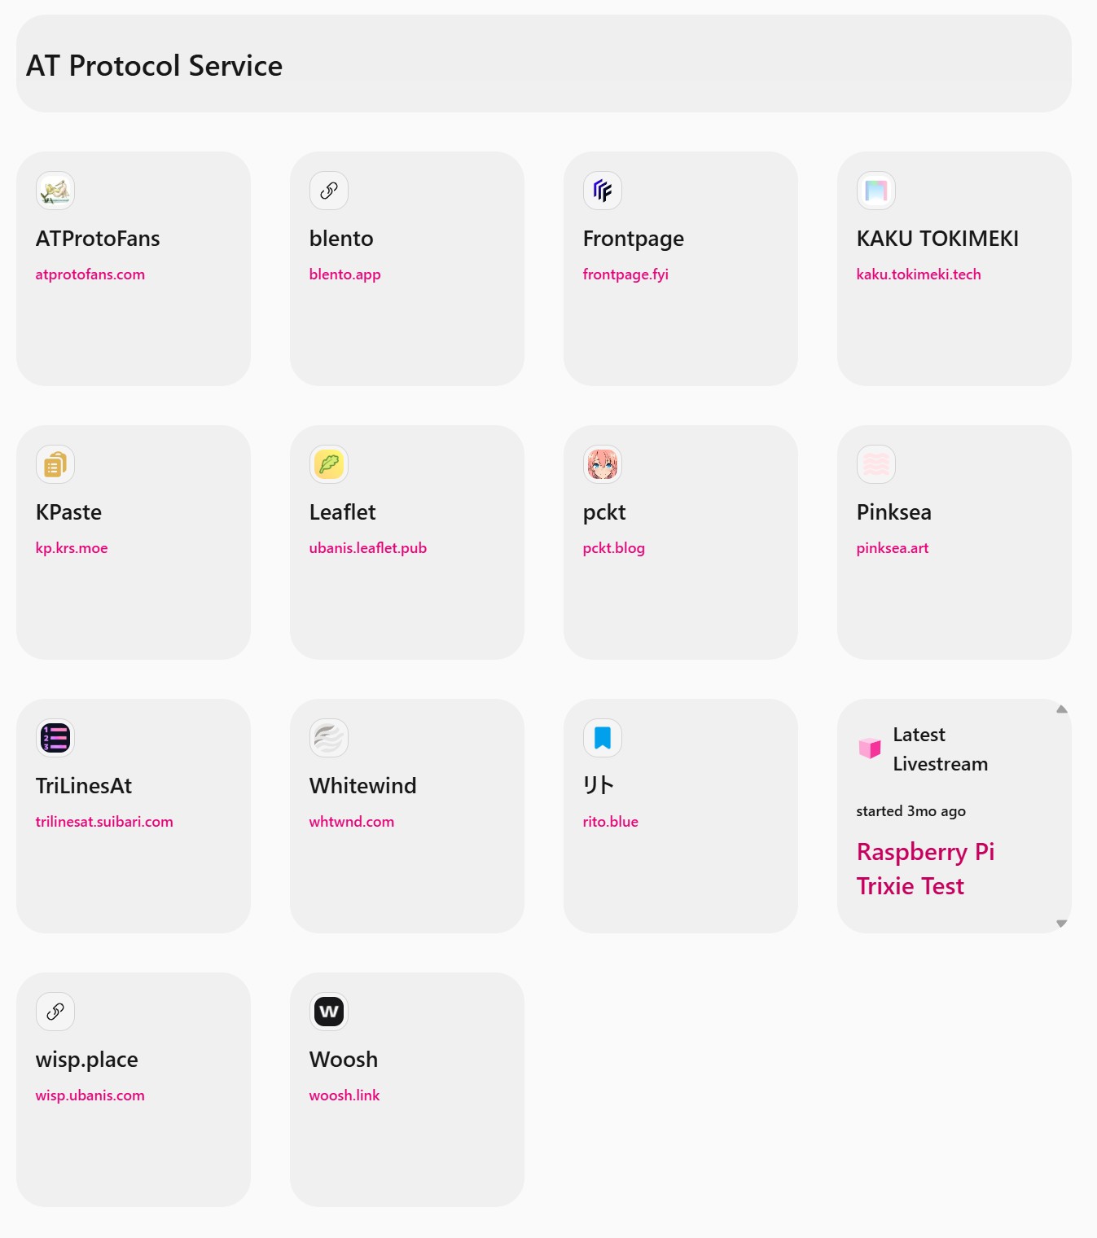Click the pckt anime avatar icon
The width and height of the screenshot is (1097, 1238).
[603, 464]
